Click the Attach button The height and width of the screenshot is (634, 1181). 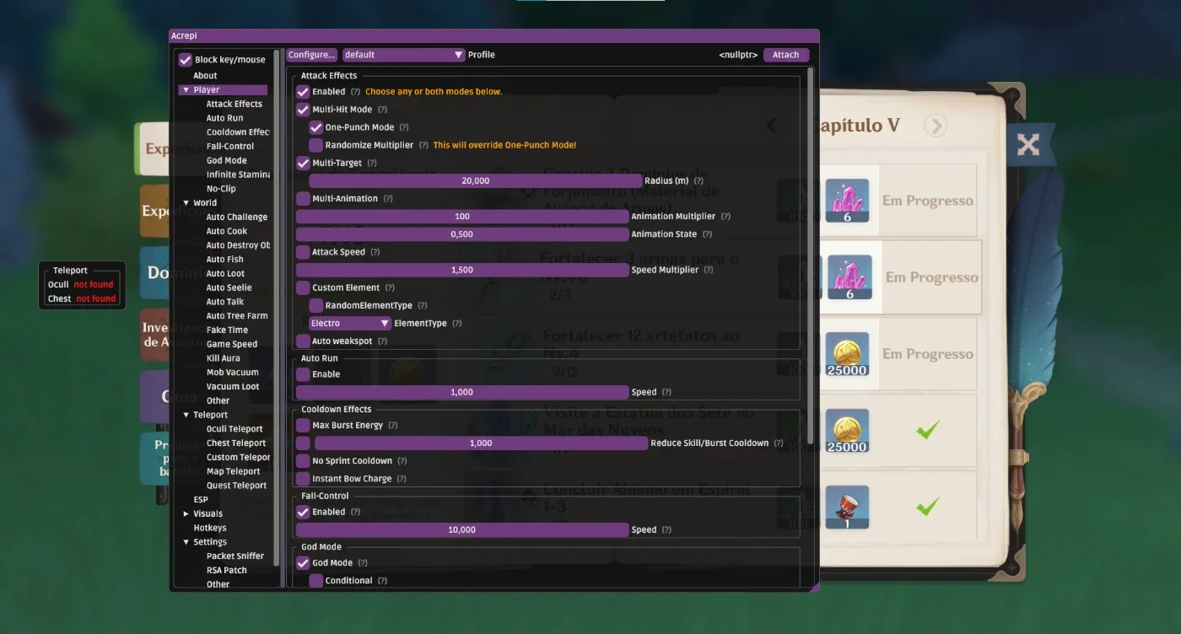(x=786, y=55)
